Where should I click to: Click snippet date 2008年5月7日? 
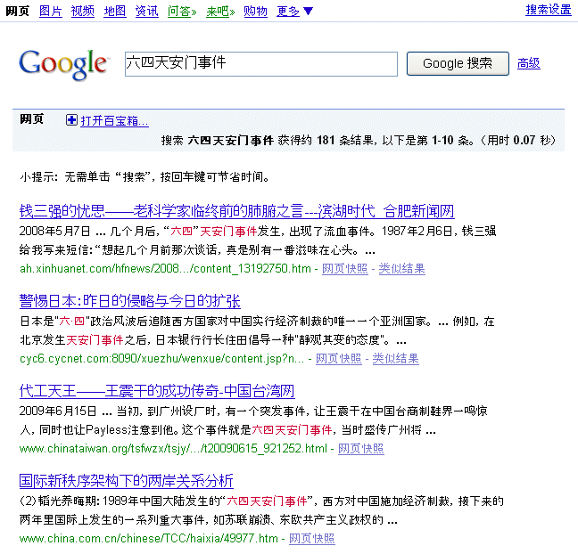(x=54, y=232)
